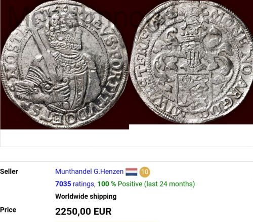The width and height of the screenshot is (253, 222).
Task: Click the gold 10 seller badge
Action: 145,172
